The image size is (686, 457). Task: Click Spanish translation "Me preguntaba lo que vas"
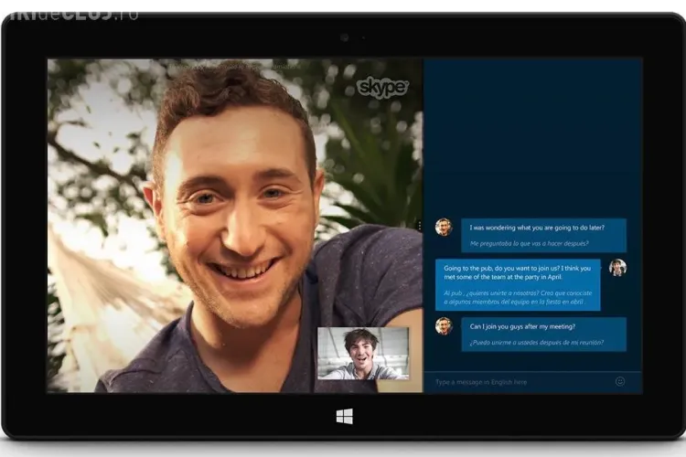pyautogui.click(x=529, y=243)
